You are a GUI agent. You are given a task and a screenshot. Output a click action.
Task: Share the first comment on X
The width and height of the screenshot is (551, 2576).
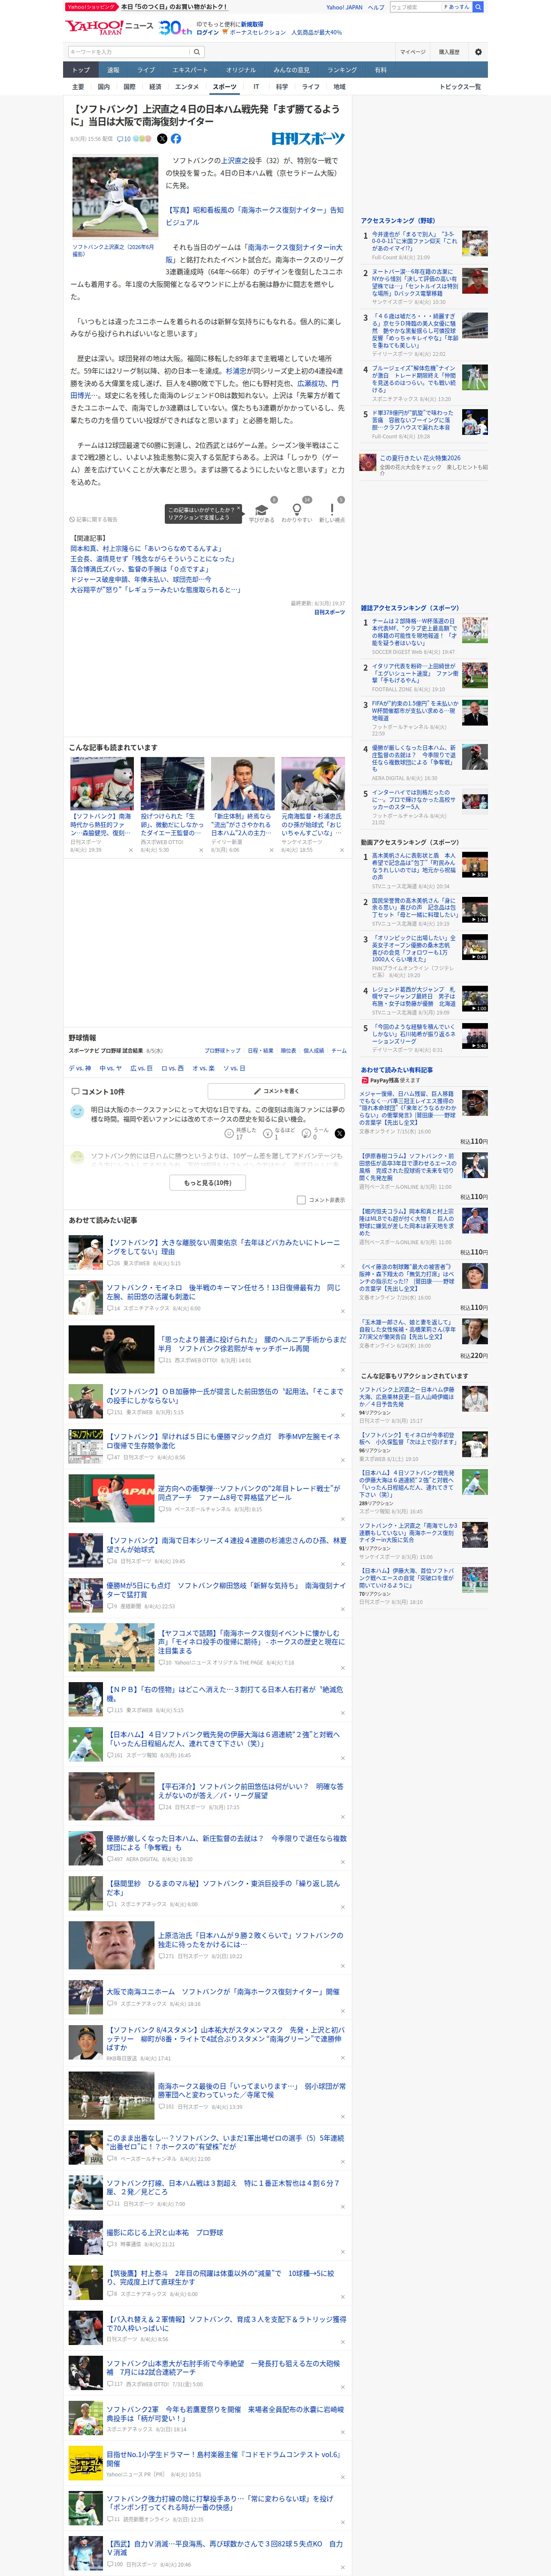tap(339, 1133)
